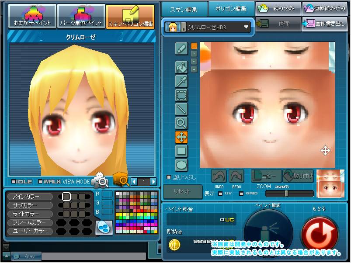Select the line drawing tool

point(181,109)
